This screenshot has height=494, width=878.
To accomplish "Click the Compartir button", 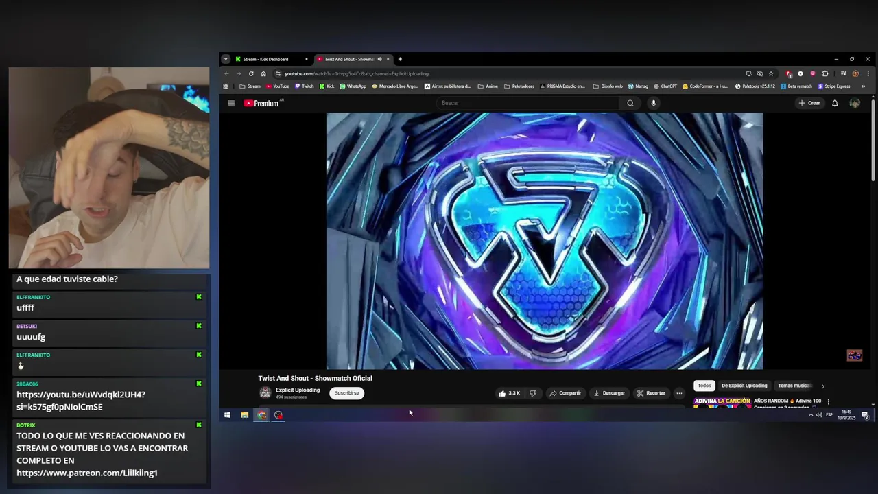I will click(x=565, y=393).
